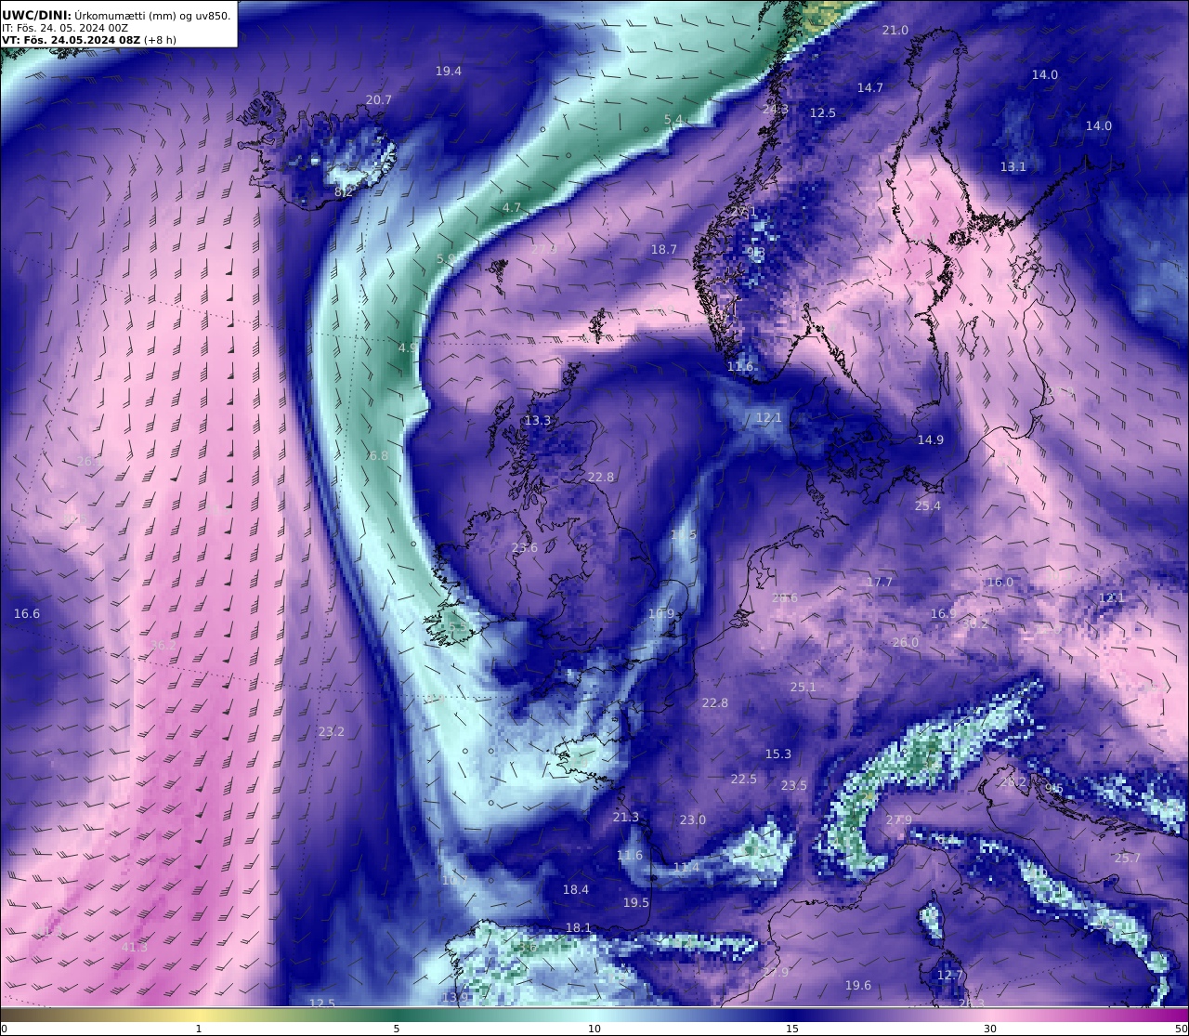Click the colorbar tick label '10'
The width and height of the screenshot is (1189, 1036).
[x=594, y=1029]
